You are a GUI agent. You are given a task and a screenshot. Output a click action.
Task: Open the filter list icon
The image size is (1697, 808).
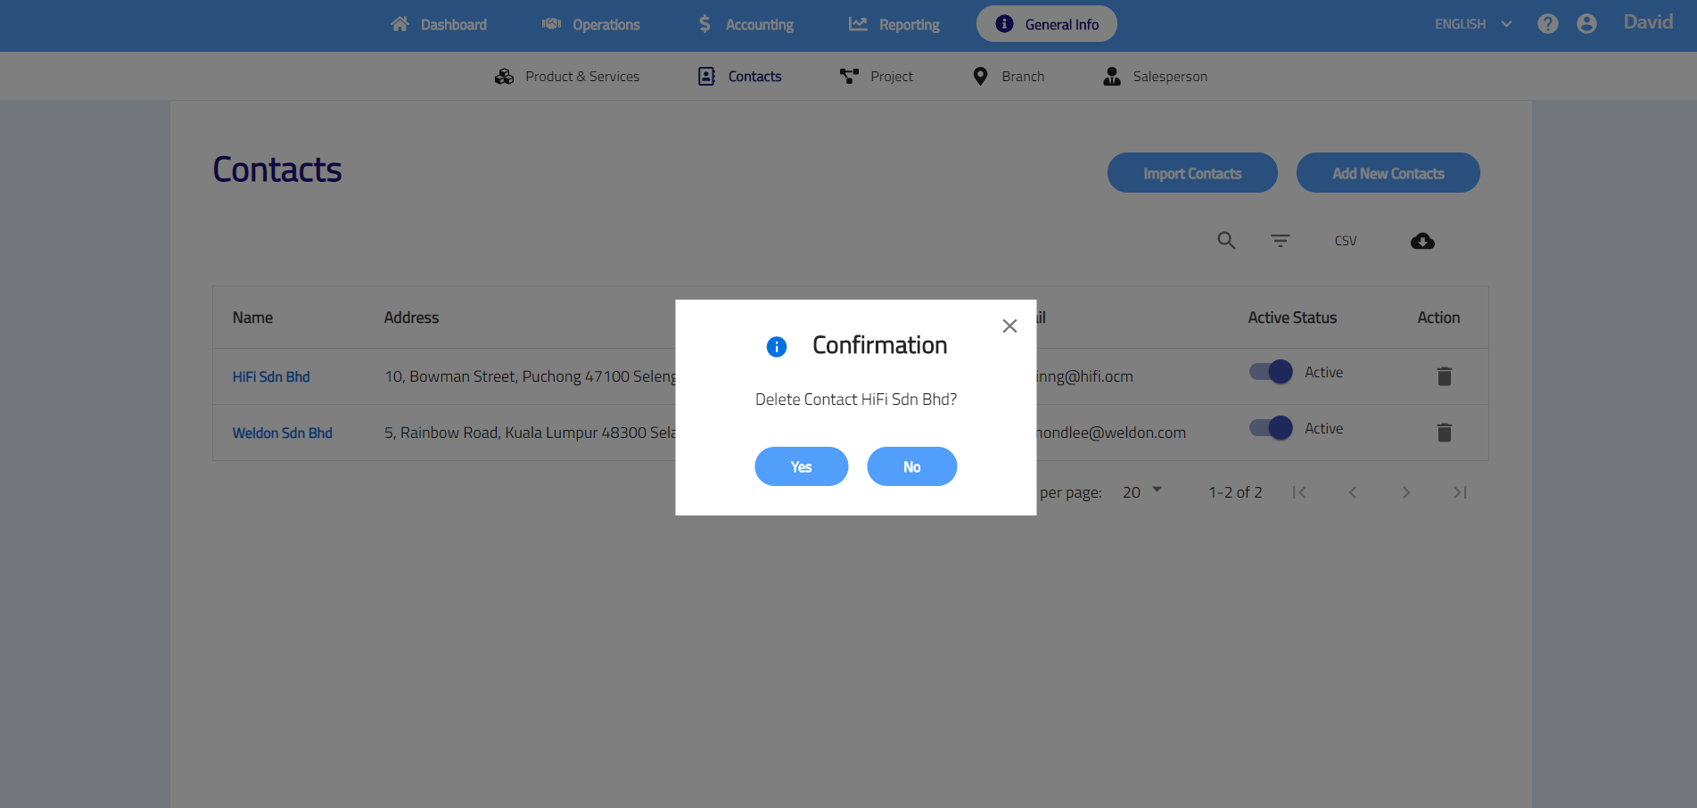pos(1280,241)
